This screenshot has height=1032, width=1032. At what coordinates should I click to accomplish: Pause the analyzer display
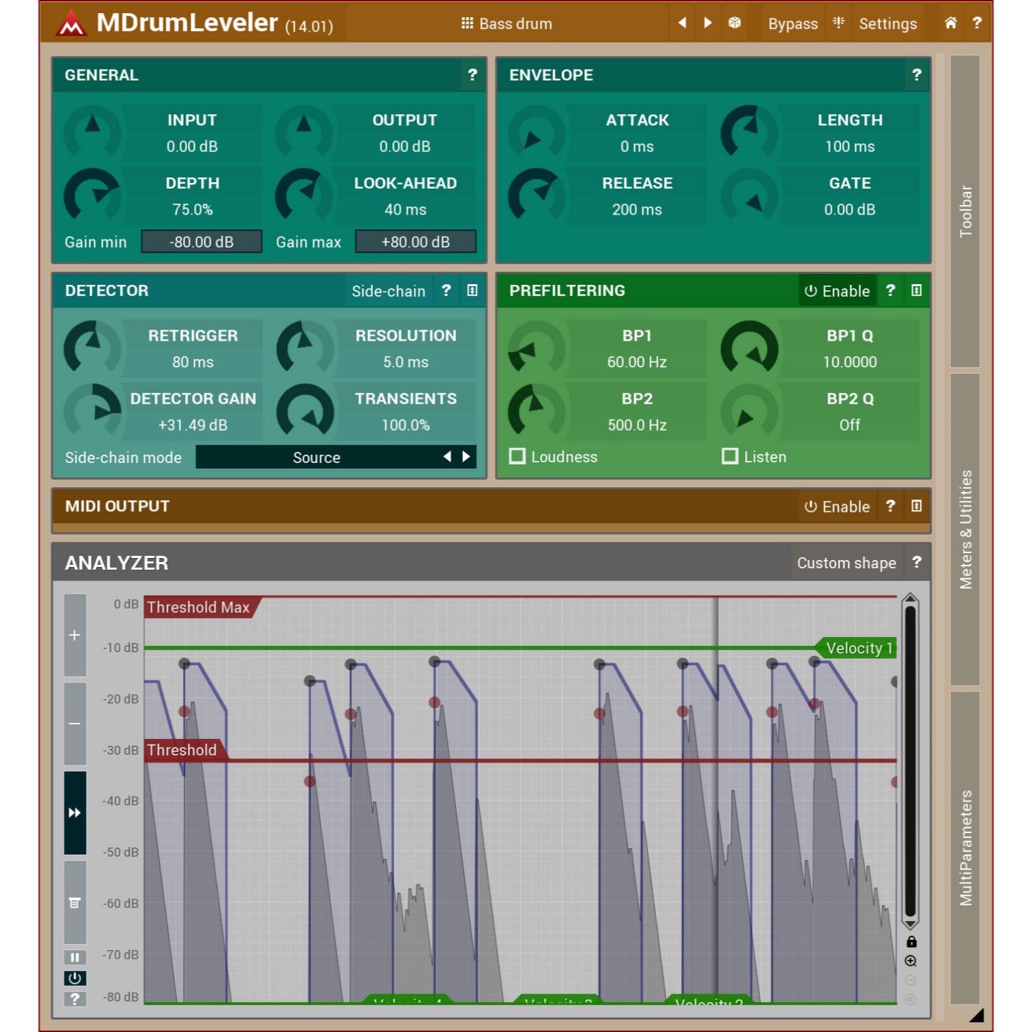coord(75,957)
